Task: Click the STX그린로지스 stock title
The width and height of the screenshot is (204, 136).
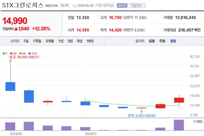Action: 23,5
